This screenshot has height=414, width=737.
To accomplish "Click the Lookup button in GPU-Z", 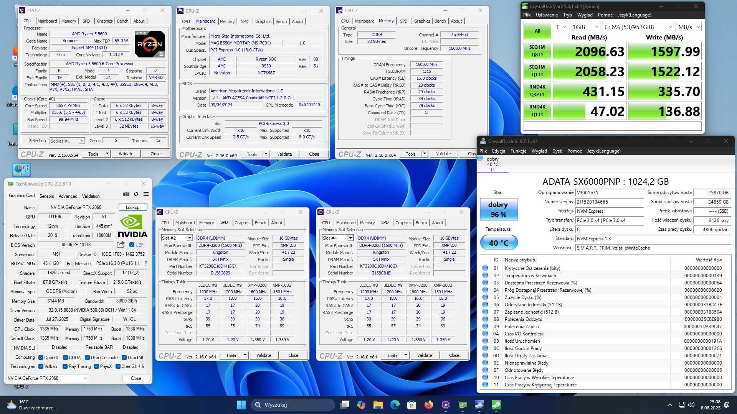I will [132, 207].
